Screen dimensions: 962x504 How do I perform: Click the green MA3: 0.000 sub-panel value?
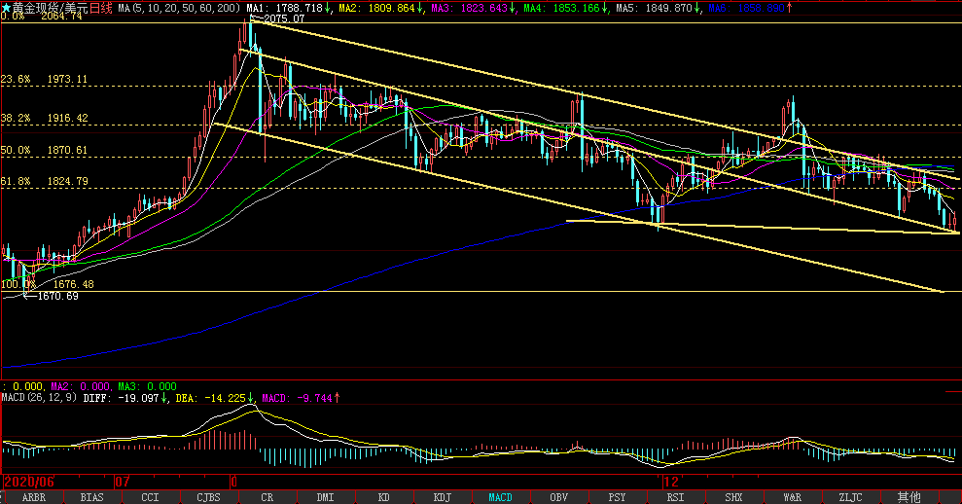(x=147, y=386)
